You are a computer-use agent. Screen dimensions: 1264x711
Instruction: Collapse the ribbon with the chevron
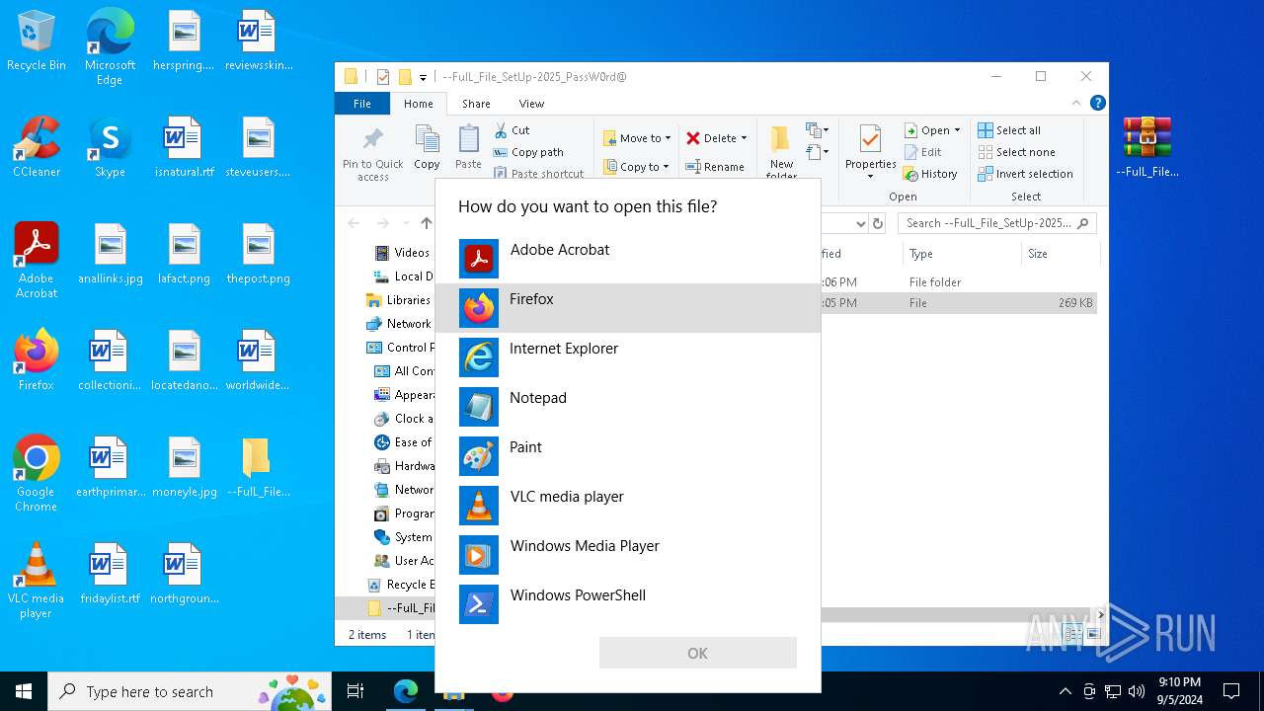(x=1076, y=103)
